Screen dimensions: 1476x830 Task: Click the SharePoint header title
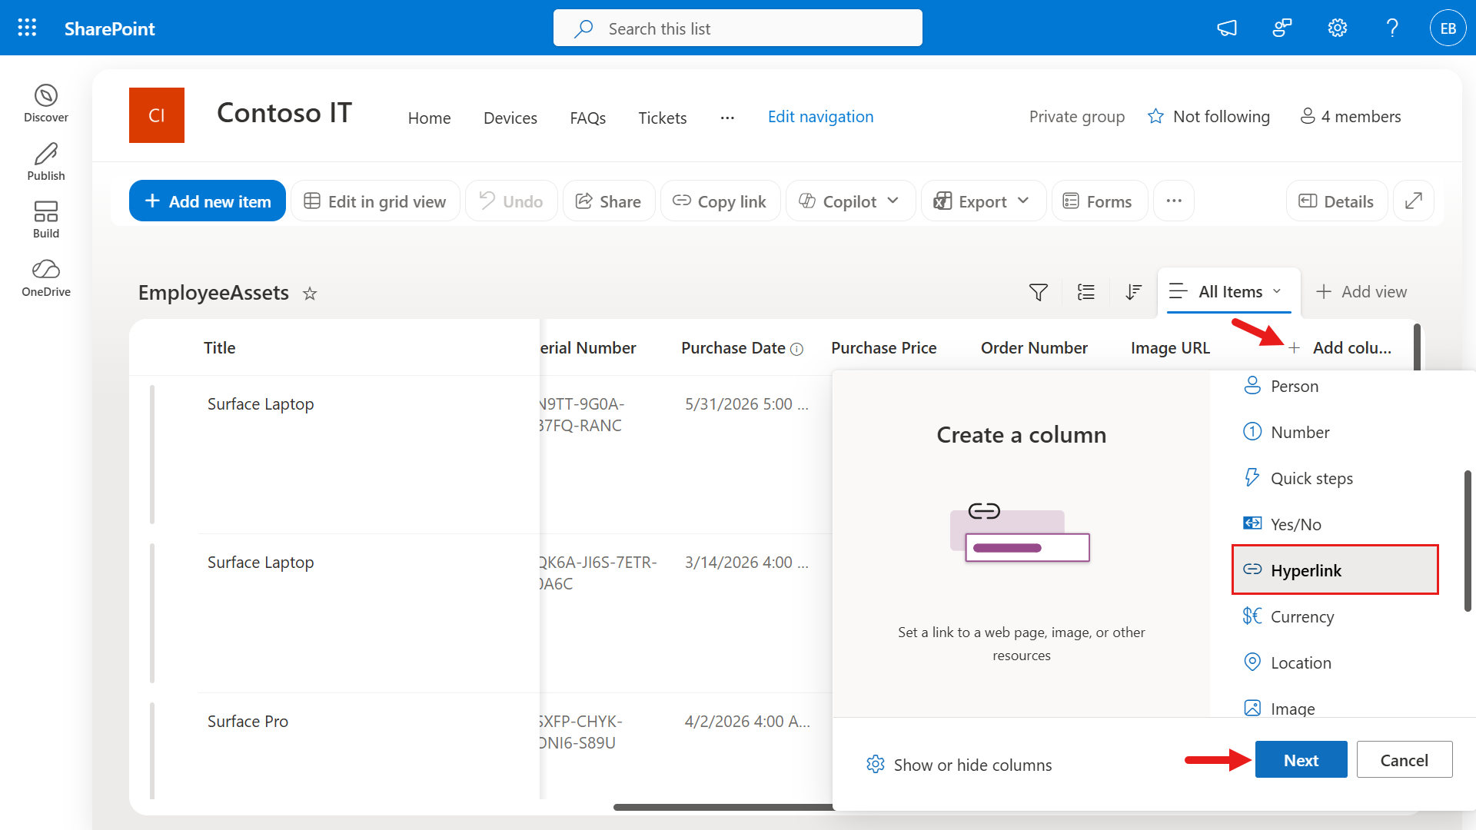click(110, 29)
